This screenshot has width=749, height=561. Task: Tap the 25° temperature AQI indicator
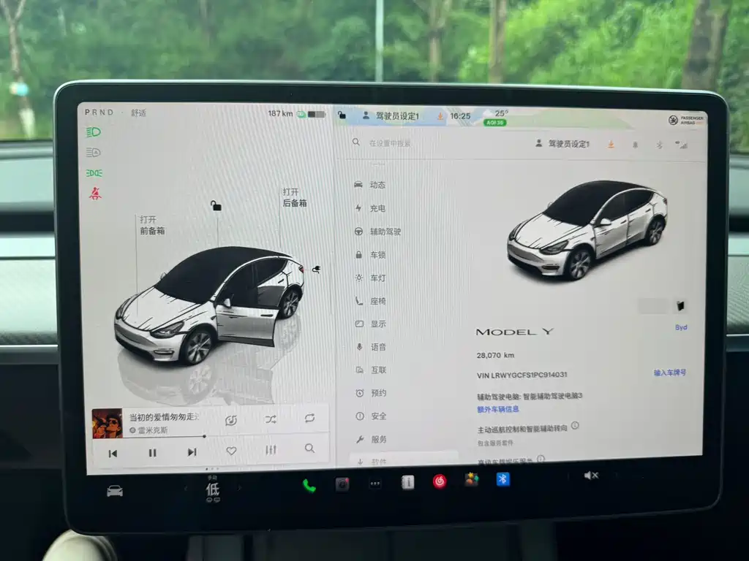coord(496,118)
